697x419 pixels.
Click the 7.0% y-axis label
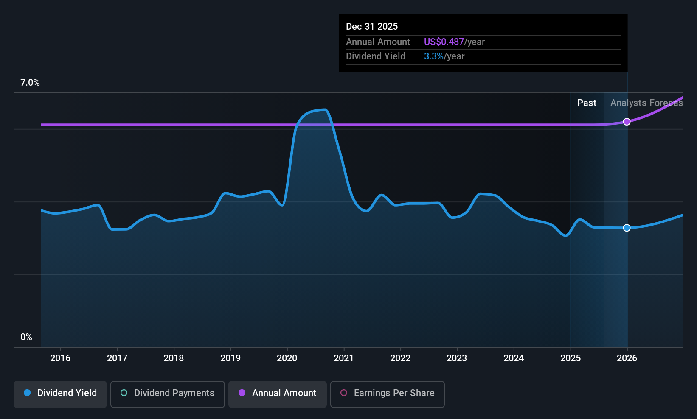click(x=30, y=83)
